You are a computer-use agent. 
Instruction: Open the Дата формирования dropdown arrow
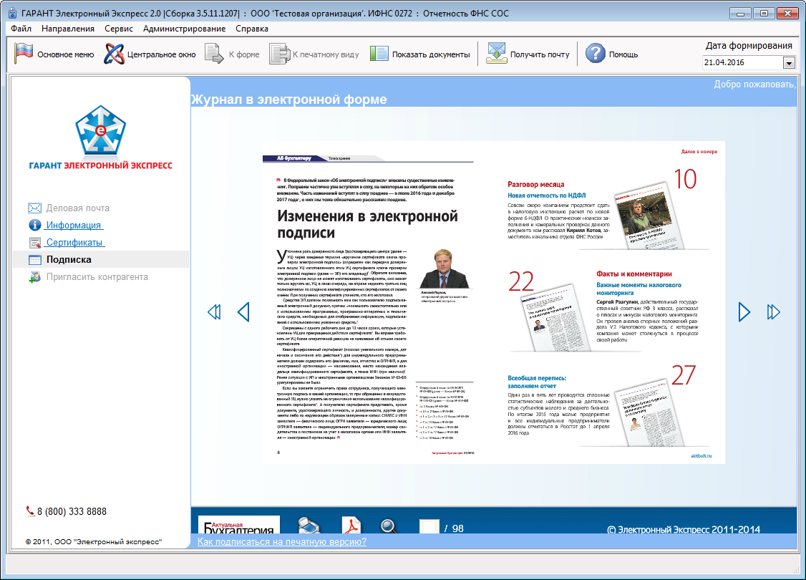pos(789,63)
